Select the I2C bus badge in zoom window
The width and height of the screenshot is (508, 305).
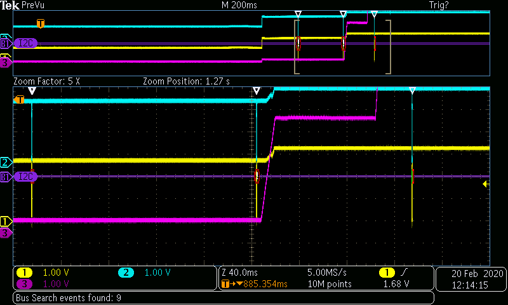pyautogui.click(x=26, y=177)
